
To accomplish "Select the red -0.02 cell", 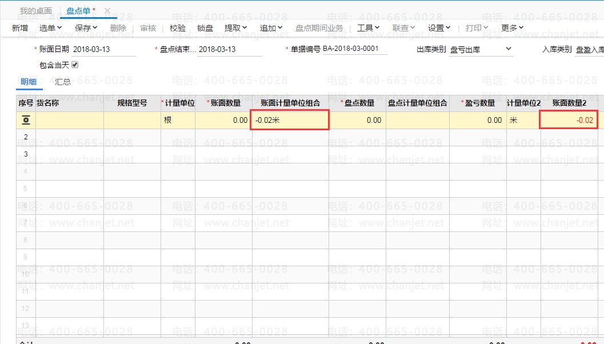I will tap(569, 120).
